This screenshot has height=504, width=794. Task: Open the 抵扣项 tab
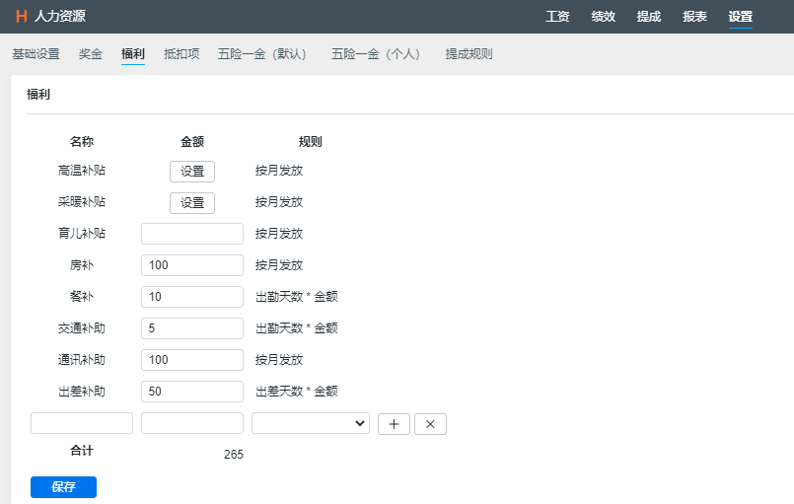pos(181,54)
